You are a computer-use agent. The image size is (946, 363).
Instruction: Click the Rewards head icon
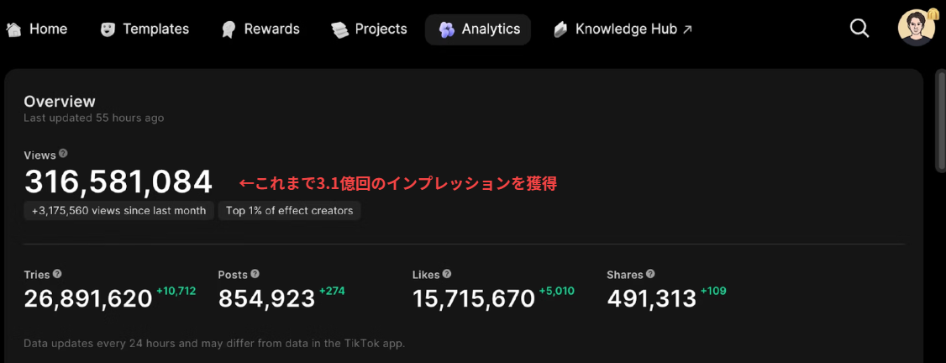pos(228,29)
